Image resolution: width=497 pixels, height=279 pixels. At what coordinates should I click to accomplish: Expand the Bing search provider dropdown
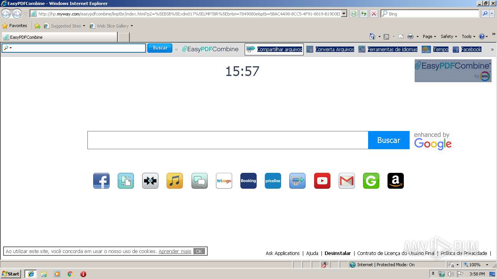pyautogui.click(x=492, y=14)
